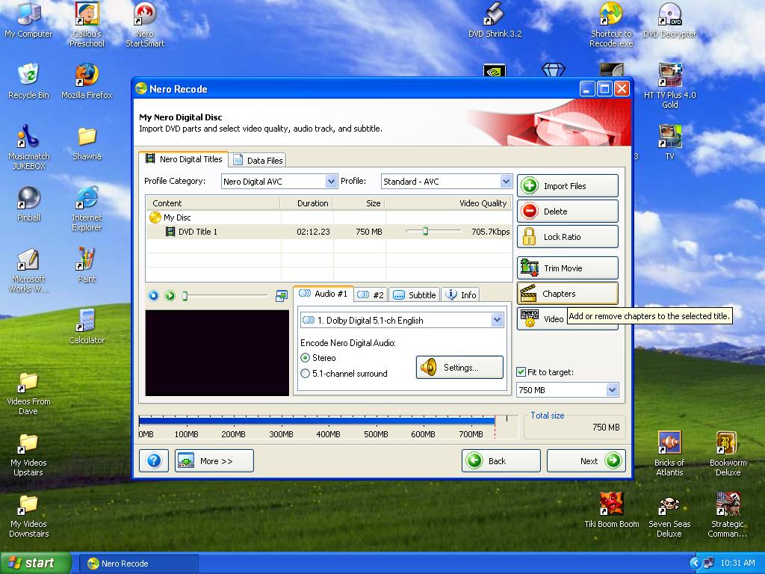Open Chapters editor

pos(568,293)
